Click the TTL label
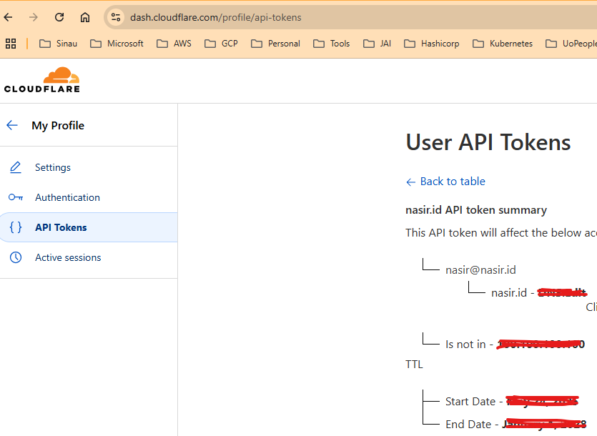Screen dimensions: 597x436 pos(414,364)
